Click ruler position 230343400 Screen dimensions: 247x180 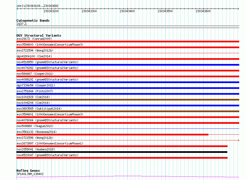[x=127, y=11]
